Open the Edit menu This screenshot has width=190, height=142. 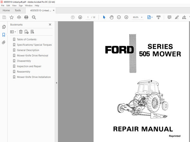tap(8, 6)
